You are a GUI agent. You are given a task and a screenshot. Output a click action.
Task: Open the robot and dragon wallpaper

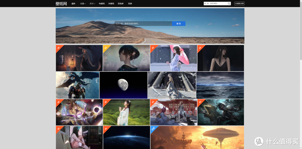77,85
